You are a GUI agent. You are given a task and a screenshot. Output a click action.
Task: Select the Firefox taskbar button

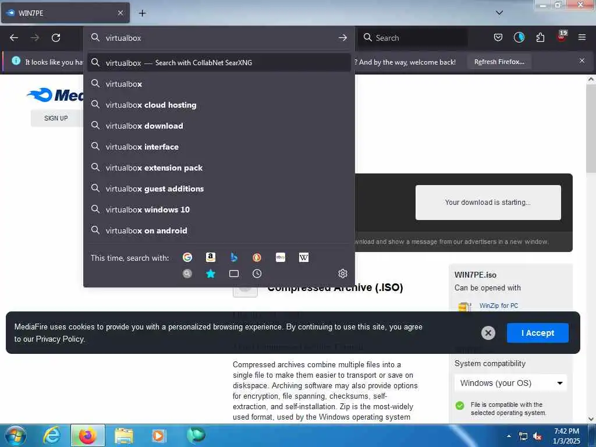(88, 435)
